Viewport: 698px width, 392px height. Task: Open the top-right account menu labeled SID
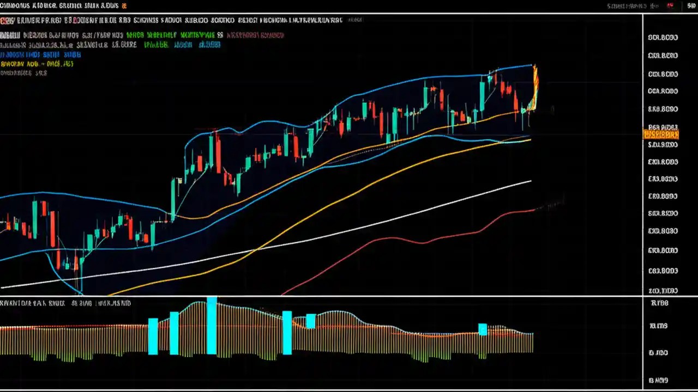[x=678, y=6]
